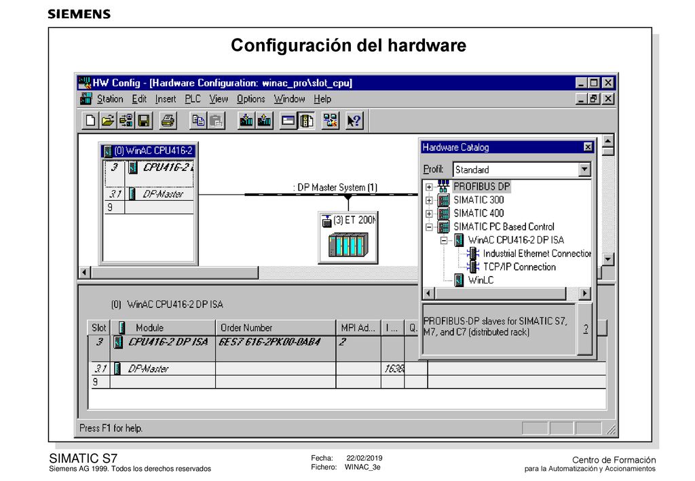Click the WinLC module icon

point(459,280)
